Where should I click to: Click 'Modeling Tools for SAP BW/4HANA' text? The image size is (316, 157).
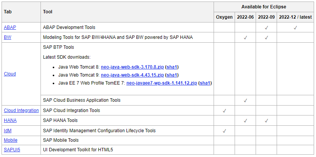[x=80, y=37]
